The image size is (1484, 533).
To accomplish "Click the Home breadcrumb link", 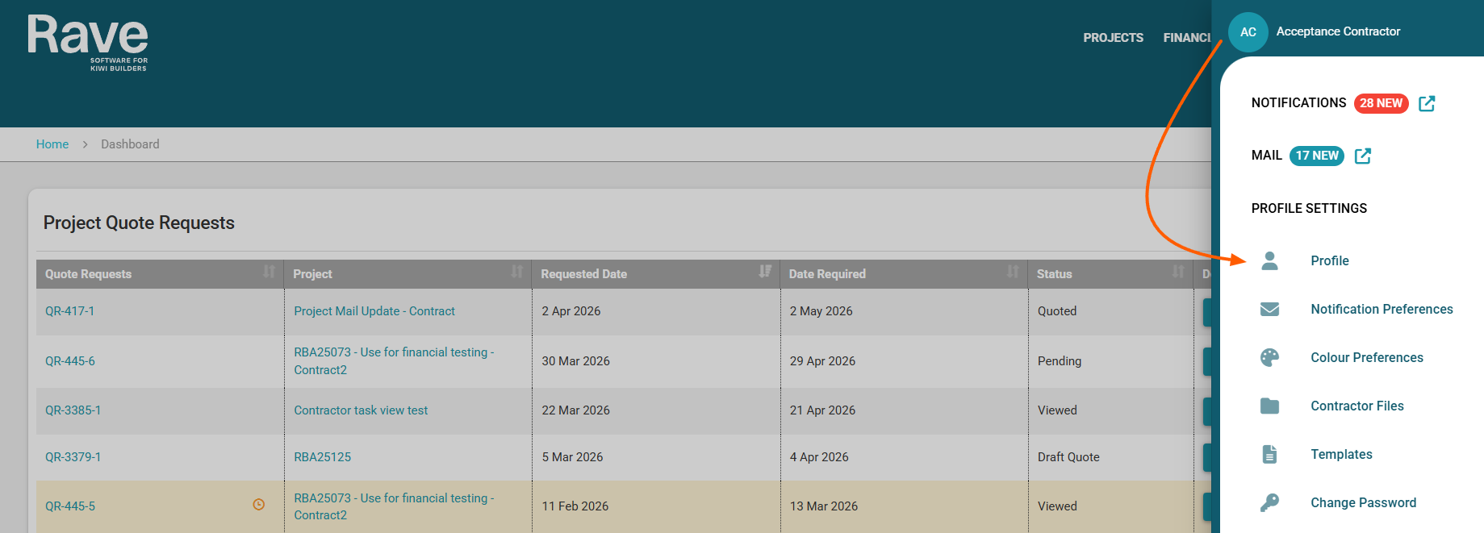I will 52,144.
